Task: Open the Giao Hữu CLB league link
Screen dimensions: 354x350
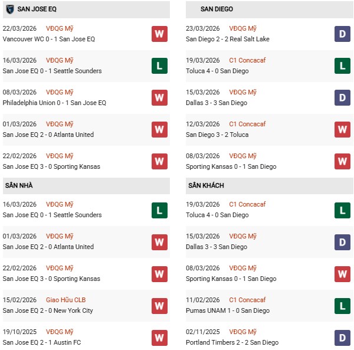Action: 64,300
